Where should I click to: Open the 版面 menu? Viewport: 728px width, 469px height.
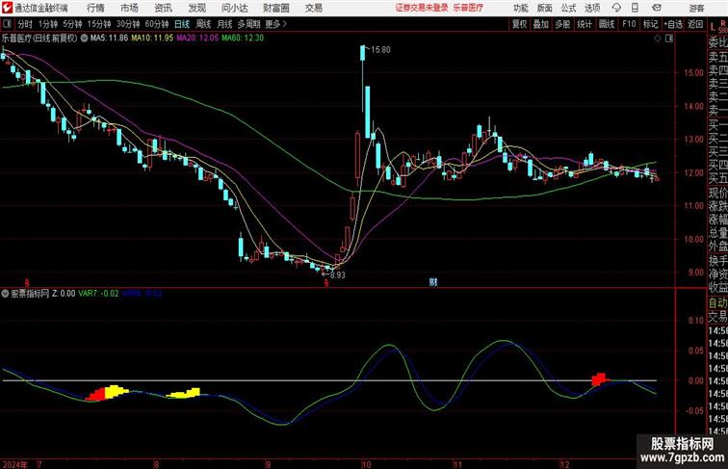pyautogui.click(x=545, y=8)
